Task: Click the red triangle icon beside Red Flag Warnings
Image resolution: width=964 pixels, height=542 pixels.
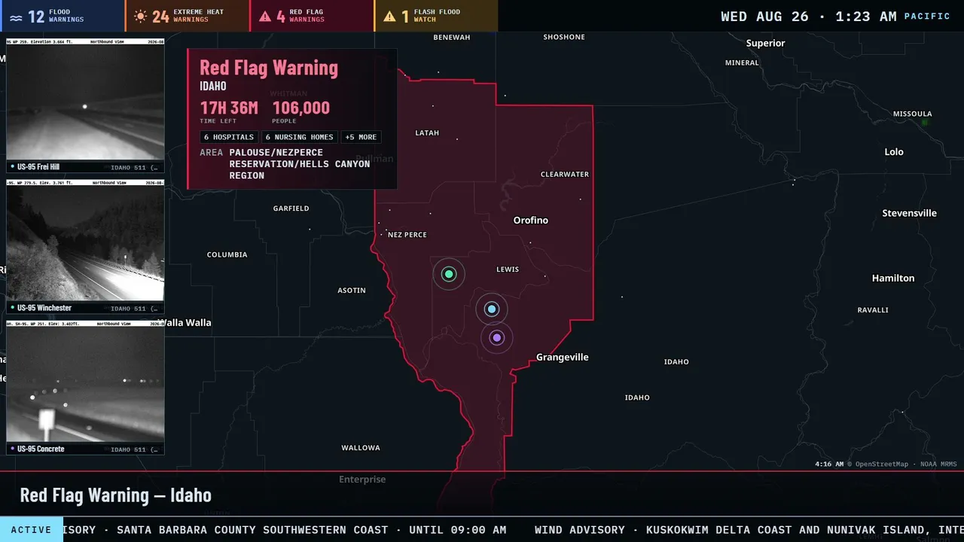Action: click(x=265, y=16)
